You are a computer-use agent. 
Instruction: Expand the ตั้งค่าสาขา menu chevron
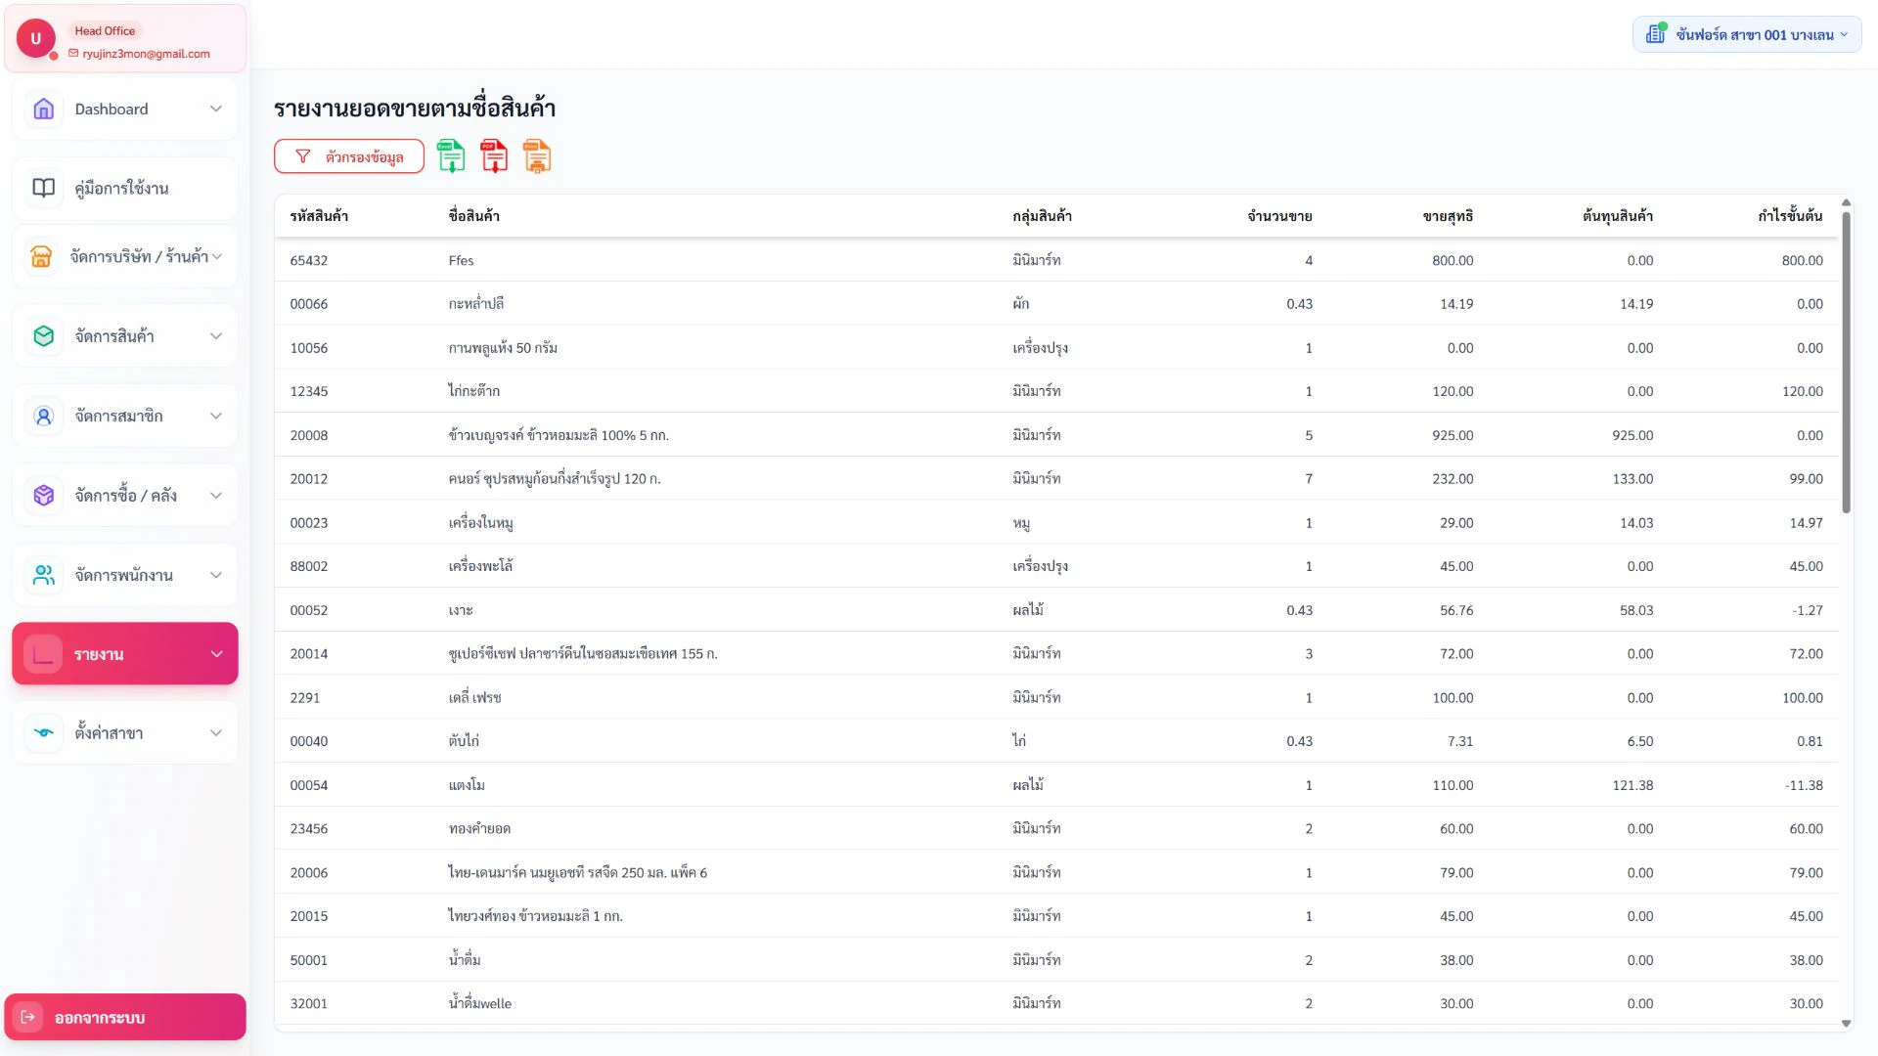pos(216,733)
